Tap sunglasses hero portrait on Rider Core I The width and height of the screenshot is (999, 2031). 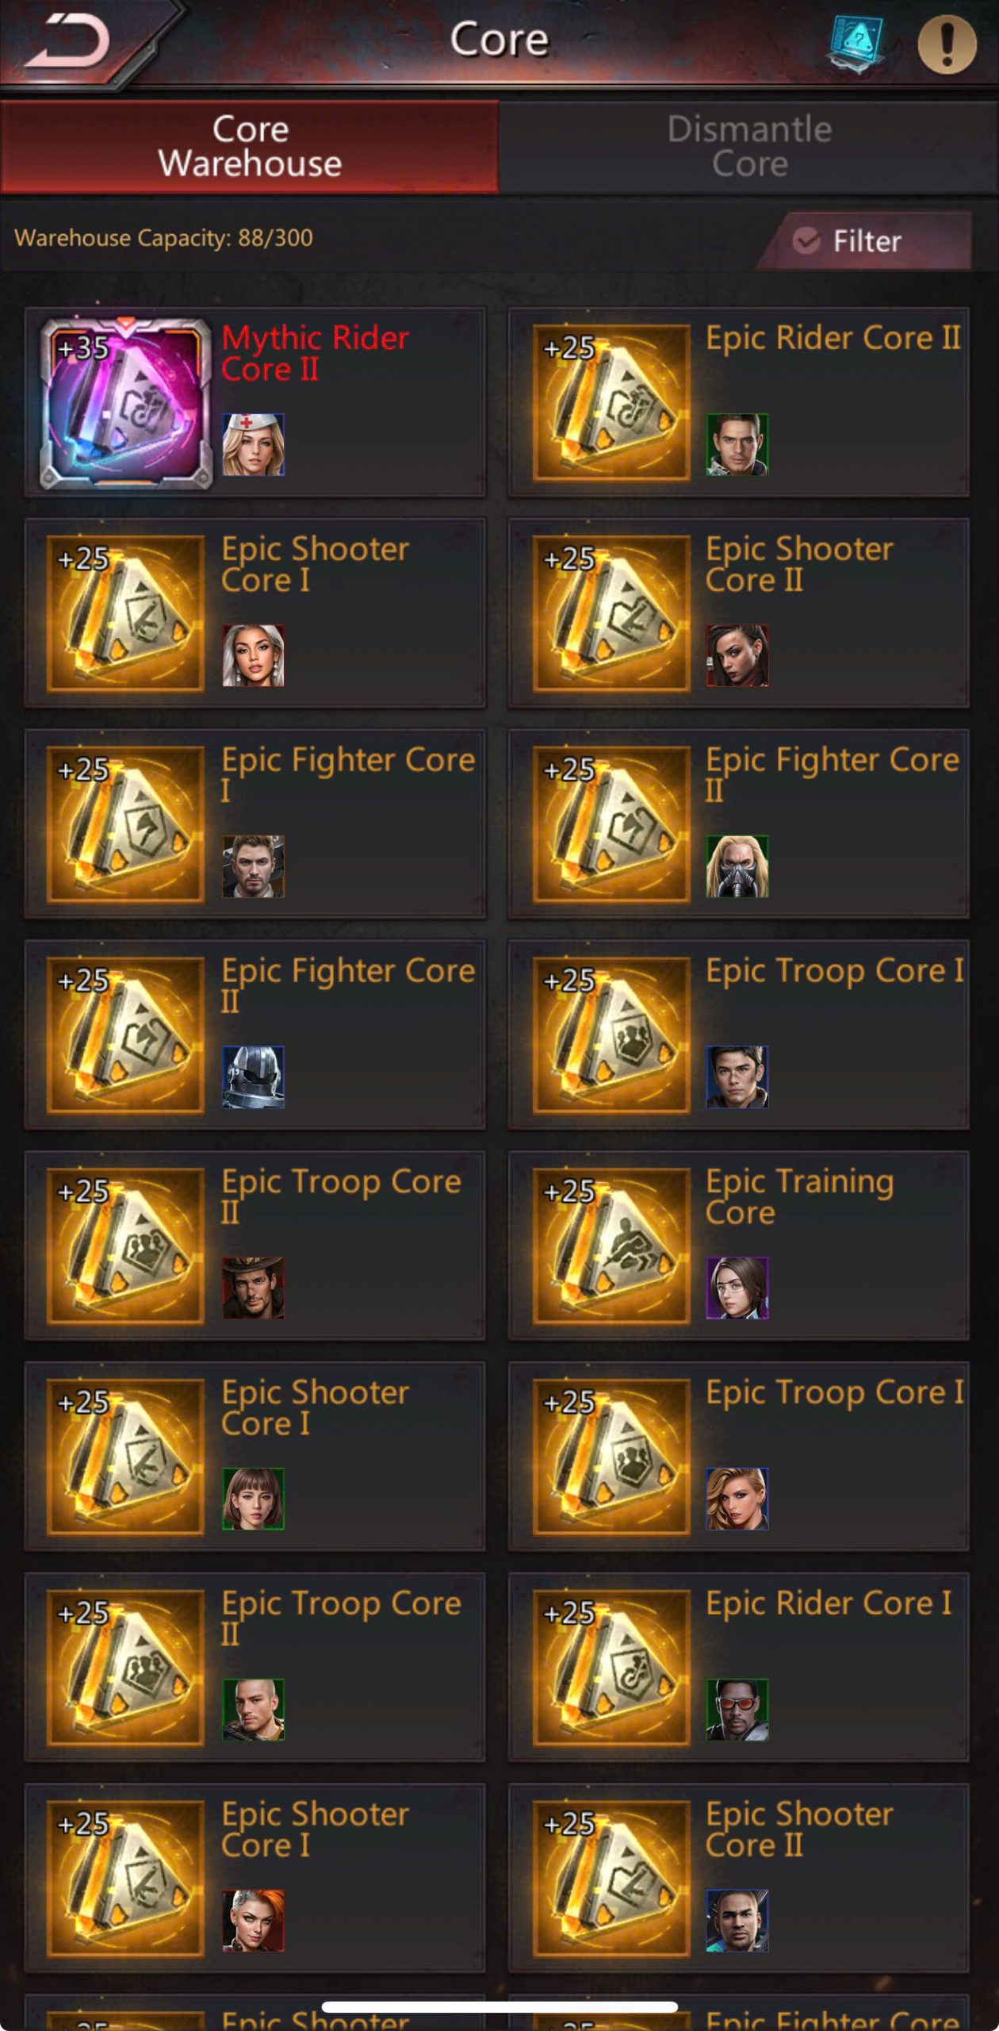click(737, 1710)
